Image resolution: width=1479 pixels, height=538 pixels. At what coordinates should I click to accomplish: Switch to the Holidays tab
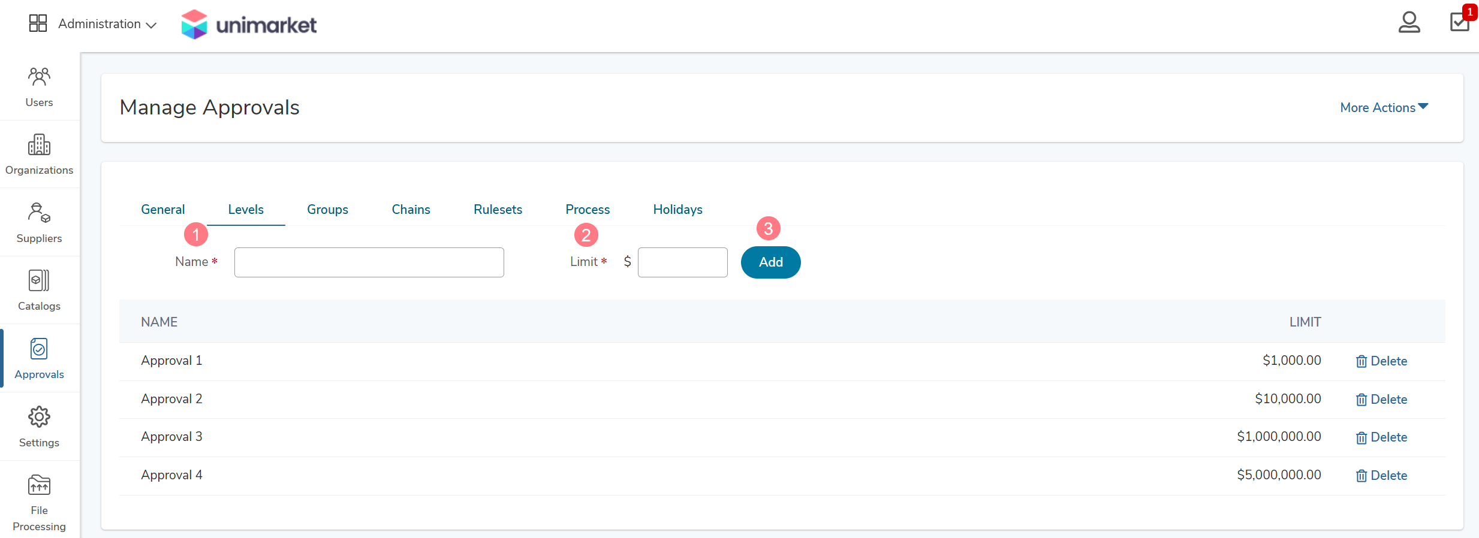coord(678,210)
